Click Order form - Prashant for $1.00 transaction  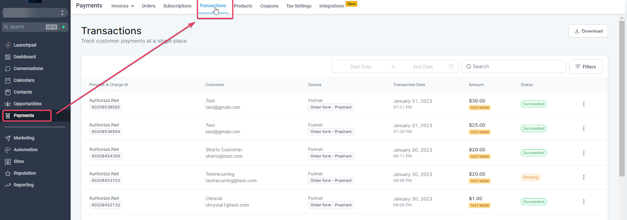tap(331, 205)
